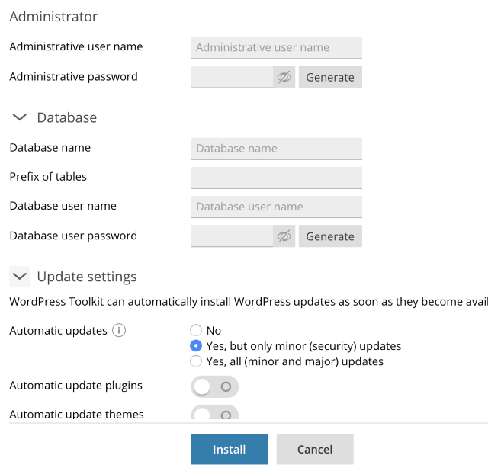Enable the Automatic update plugins switch
Viewport: 488px width, 468px height.
pyautogui.click(x=214, y=386)
